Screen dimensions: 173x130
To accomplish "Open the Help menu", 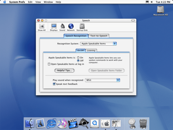I will tap(58, 2).
